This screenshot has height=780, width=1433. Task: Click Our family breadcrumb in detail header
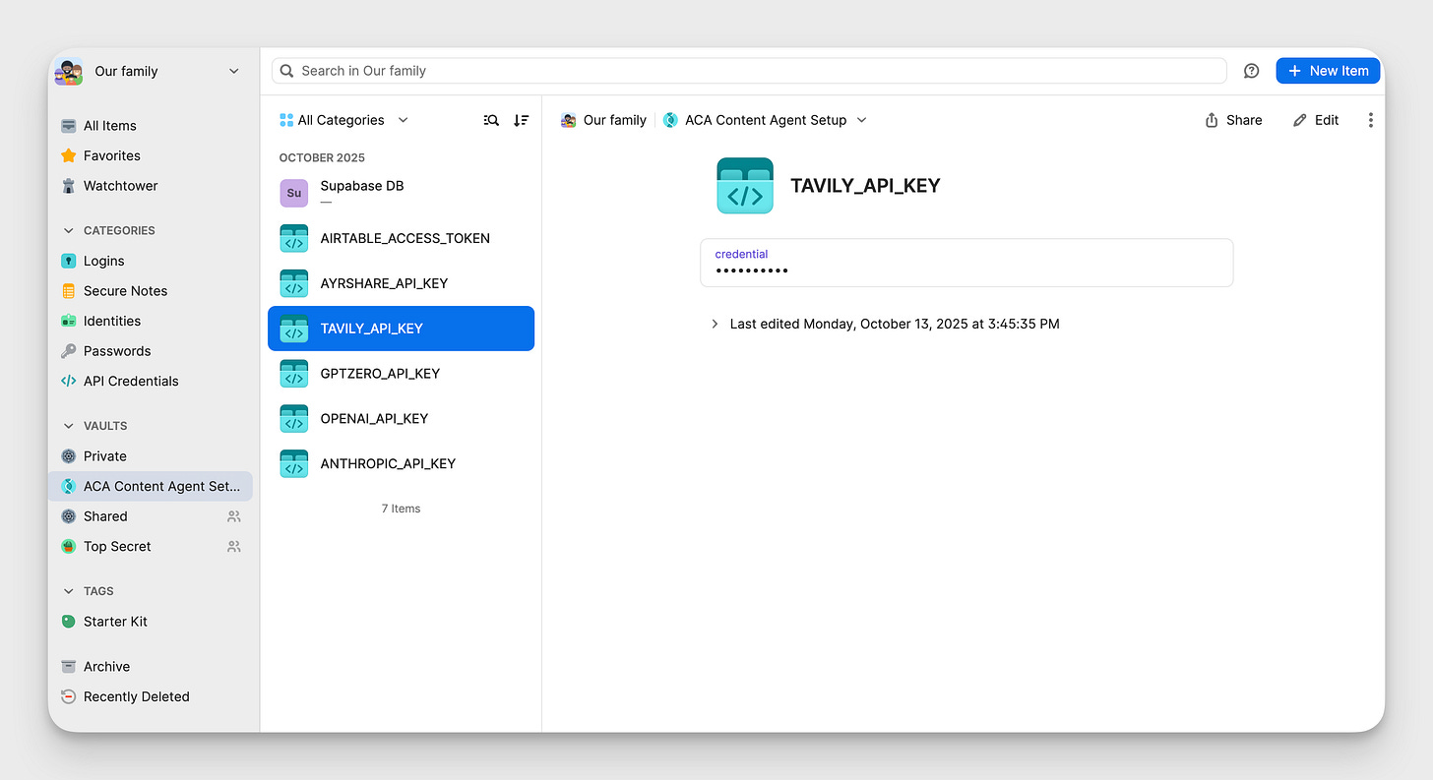603,120
